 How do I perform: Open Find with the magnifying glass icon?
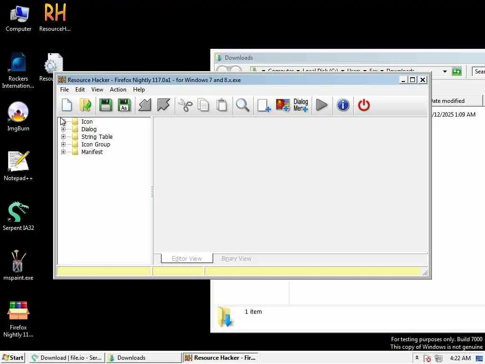(x=242, y=105)
